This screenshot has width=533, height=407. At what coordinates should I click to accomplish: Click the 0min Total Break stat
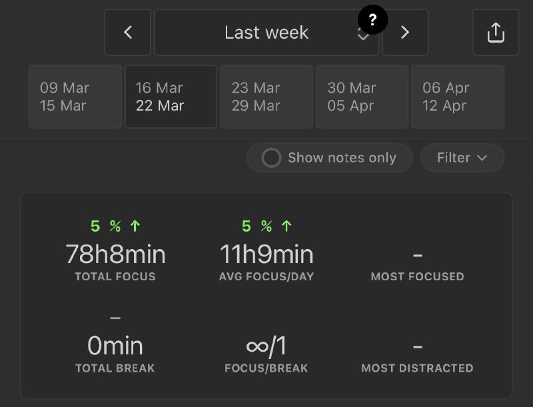coord(115,346)
